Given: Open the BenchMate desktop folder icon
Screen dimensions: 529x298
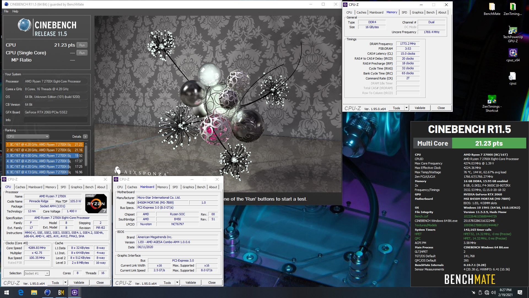Looking at the screenshot, I should click(492, 9).
